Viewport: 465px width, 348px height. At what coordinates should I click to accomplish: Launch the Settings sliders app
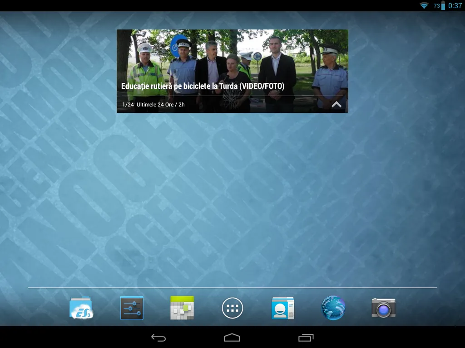click(x=132, y=308)
